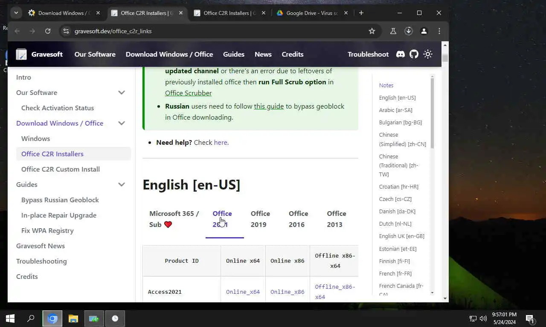546x327 pixels.
Task: Click the page vertical scrollbar thumb
Action: [445, 58]
